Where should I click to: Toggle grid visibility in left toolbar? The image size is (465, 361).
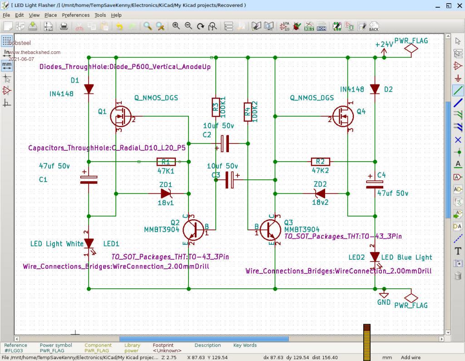point(7,41)
